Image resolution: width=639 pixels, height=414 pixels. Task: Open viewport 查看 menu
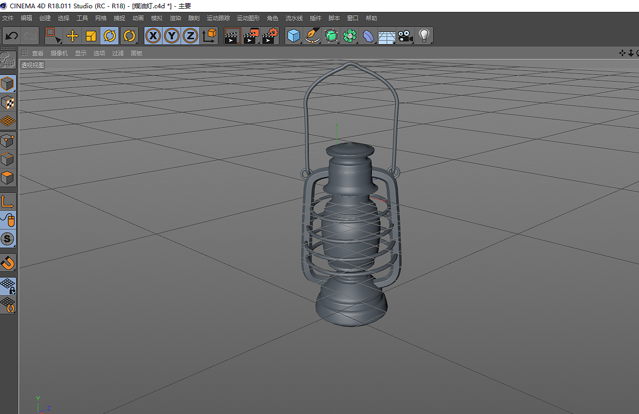(38, 53)
